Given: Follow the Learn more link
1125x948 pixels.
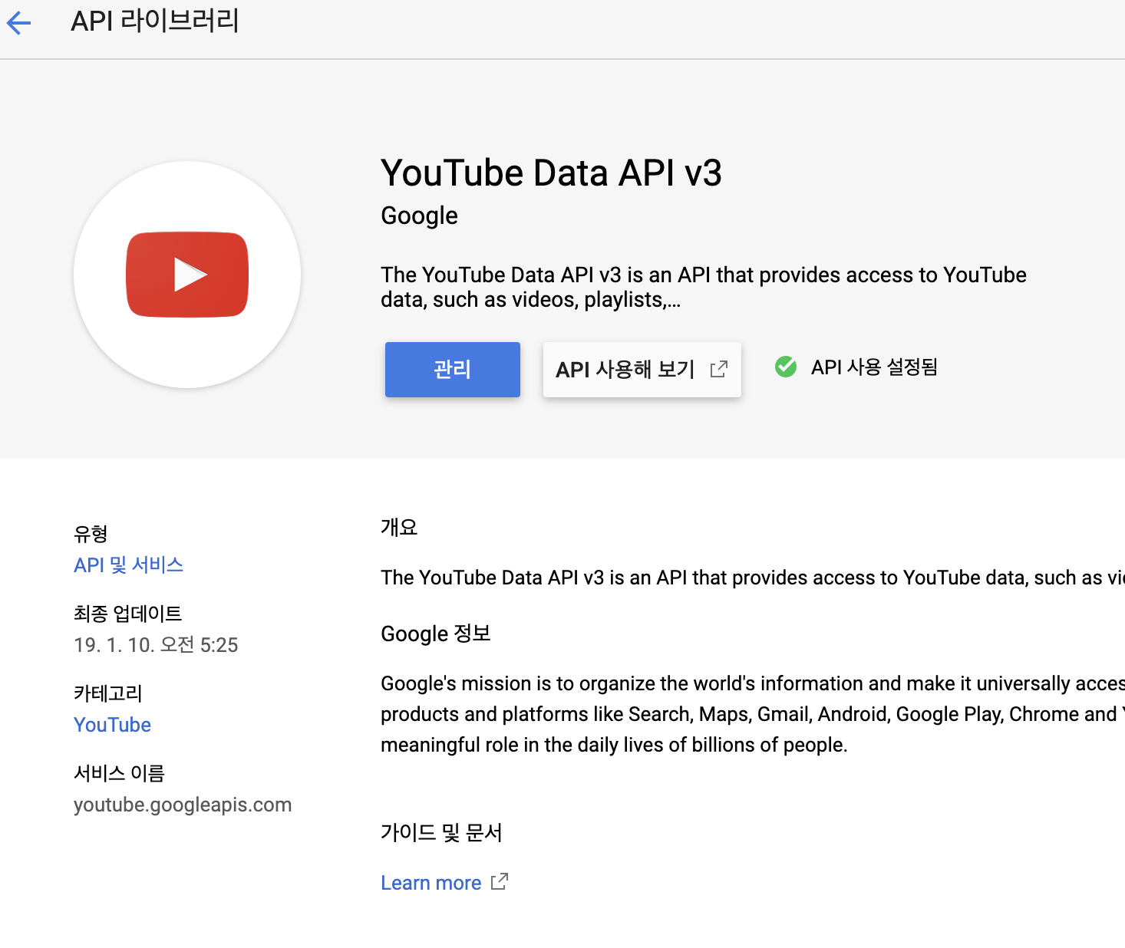Looking at the screenshot, I should coord(431,883).
